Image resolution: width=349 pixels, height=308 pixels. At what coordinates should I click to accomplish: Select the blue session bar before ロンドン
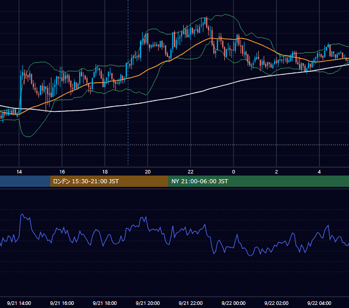coord(25,181)
